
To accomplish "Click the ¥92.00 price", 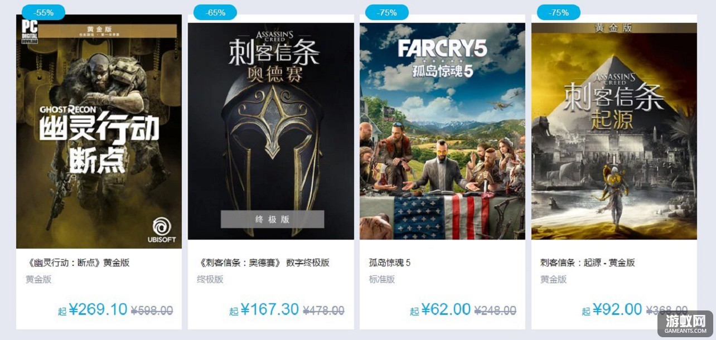I will [617, 309].
